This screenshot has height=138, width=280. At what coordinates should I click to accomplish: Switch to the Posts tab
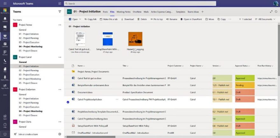[x=105, y=12]
